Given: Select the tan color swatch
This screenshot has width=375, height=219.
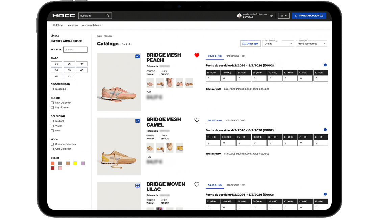Looking at the screenshot, I should pos(68,163).
